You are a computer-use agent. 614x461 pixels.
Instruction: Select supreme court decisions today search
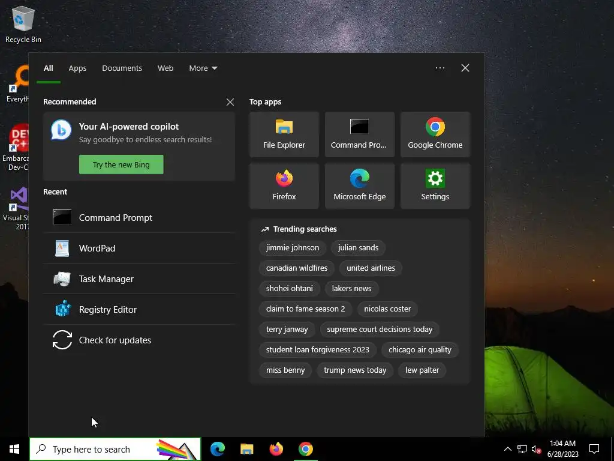(380, 330)
